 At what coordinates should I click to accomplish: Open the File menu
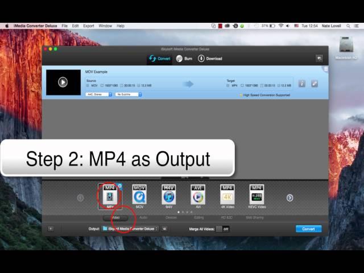tap(64, 26)
